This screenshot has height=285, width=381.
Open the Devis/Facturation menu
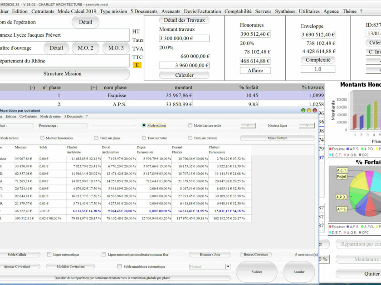[202, 11]
